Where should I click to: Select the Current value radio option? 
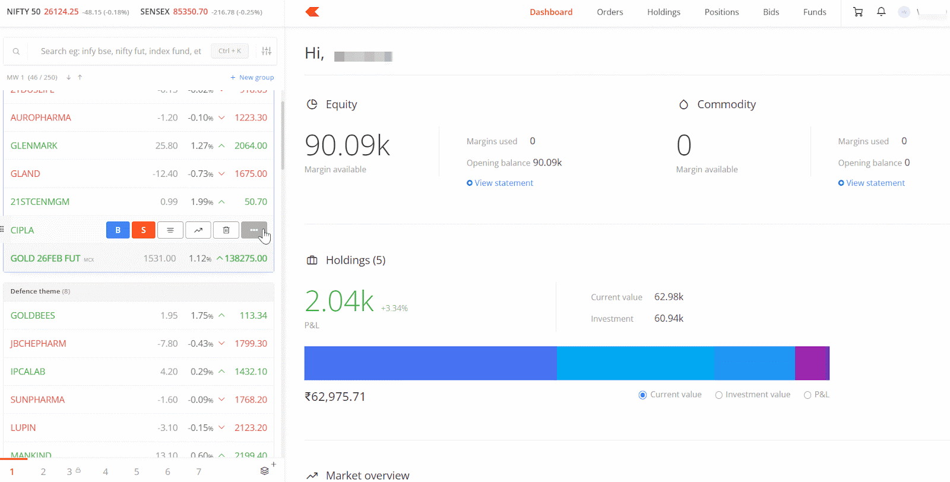point(642,395)
